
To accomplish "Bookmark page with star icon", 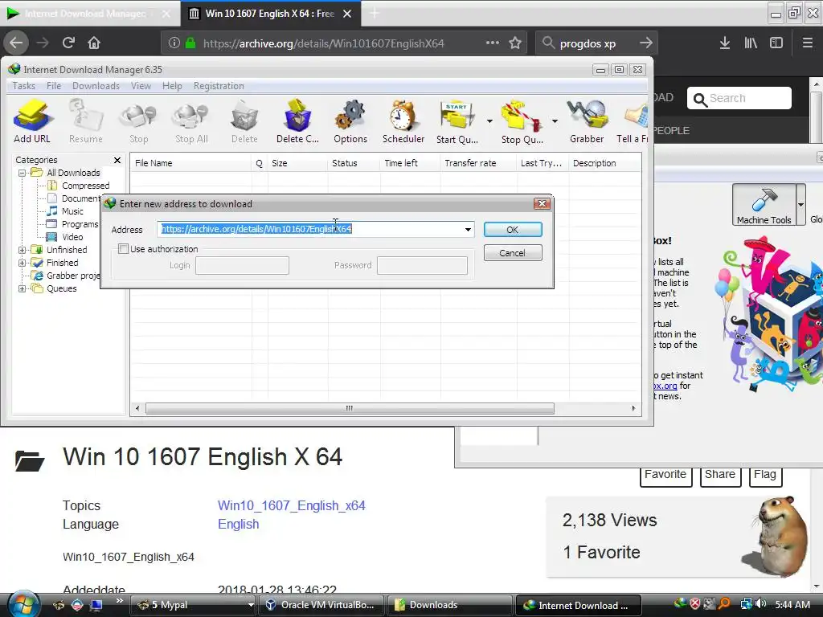I will coord(515,43).
